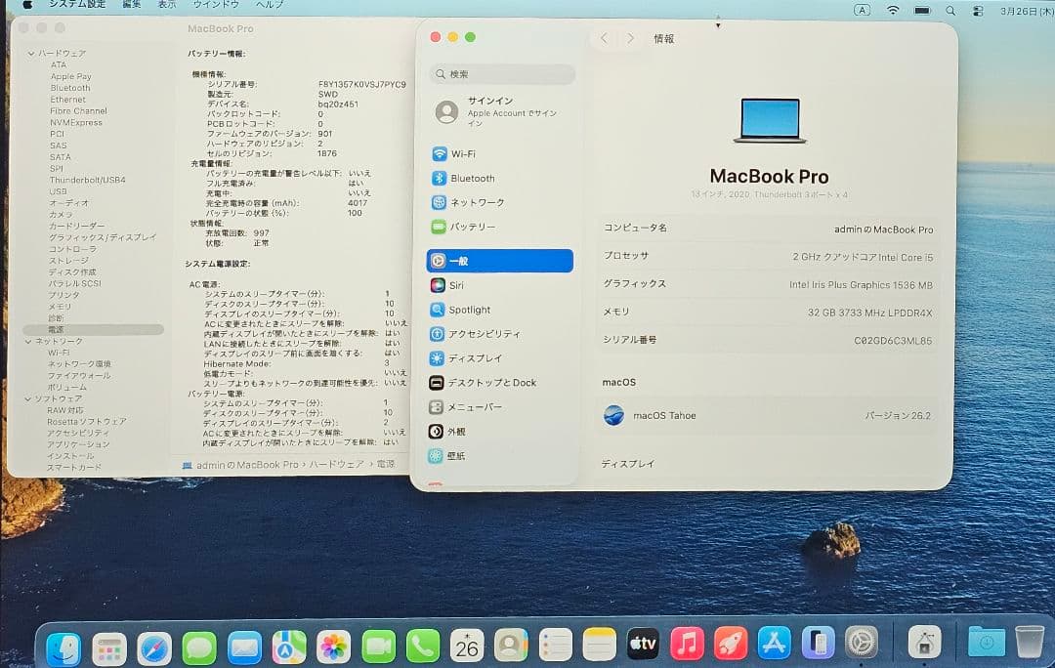Select ストレージ in System Information tree
Screen dimensions: 1055x668
pyautogui.click(x=68, y=261)
